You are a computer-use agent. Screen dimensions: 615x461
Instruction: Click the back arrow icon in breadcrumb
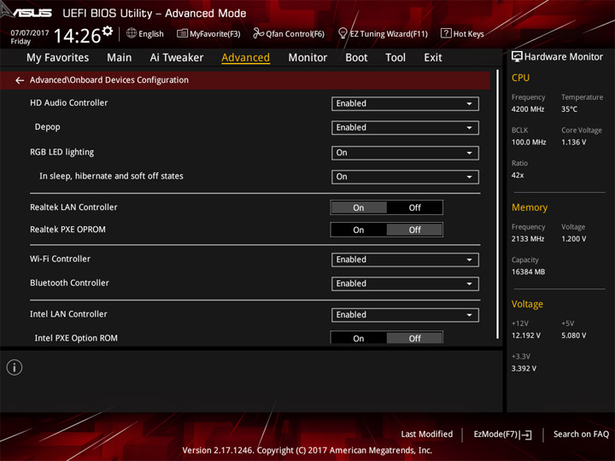[x=19, y=80]
